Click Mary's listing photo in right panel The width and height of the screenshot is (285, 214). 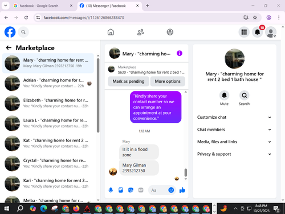(x=234, y=59)
